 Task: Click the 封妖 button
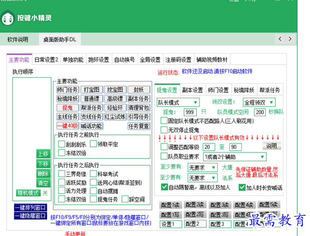coord(138,90)
